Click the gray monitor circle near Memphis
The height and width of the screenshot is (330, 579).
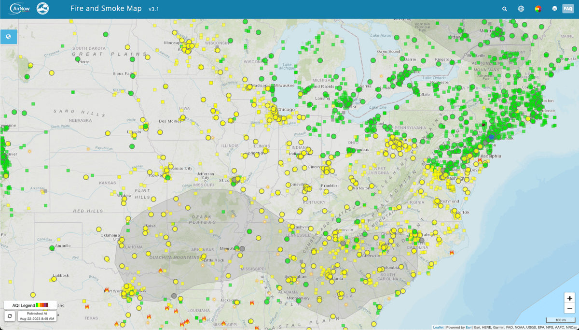242,249
